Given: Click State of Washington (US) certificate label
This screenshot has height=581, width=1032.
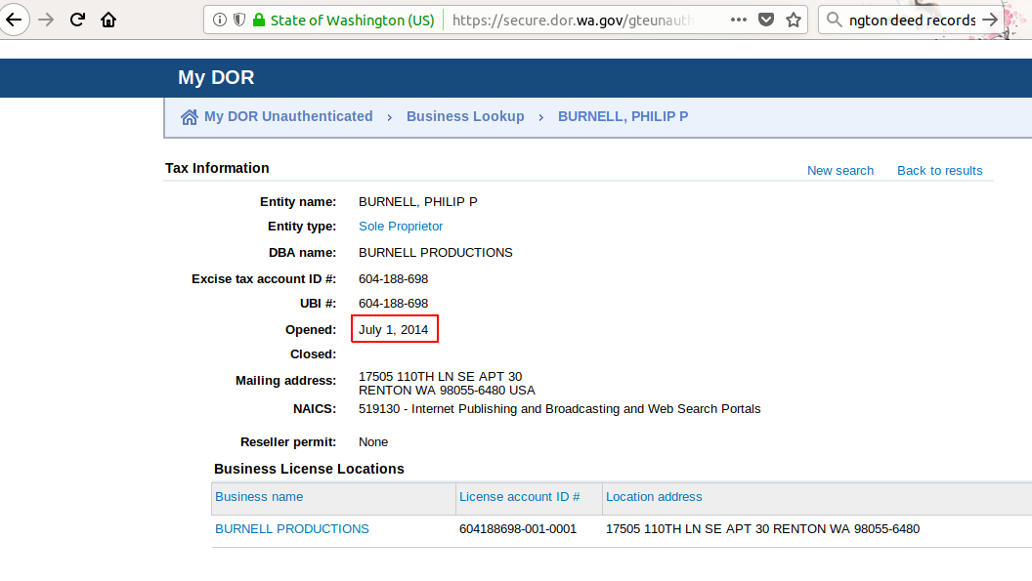Looking at the screenshot, I should [x=352, y=21].
